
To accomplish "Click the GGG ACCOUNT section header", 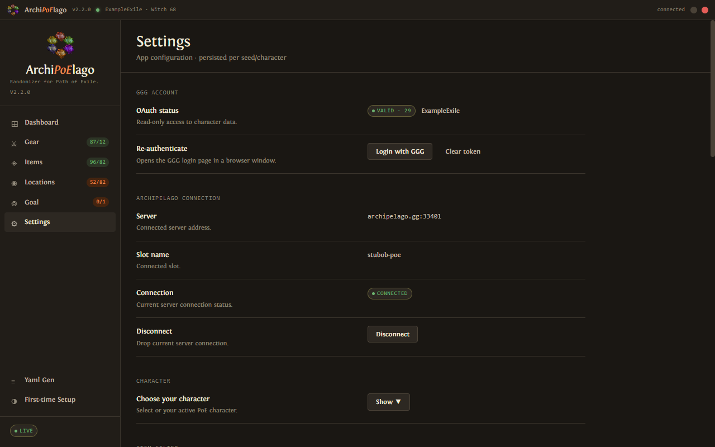I will click(x=157, y=93).
